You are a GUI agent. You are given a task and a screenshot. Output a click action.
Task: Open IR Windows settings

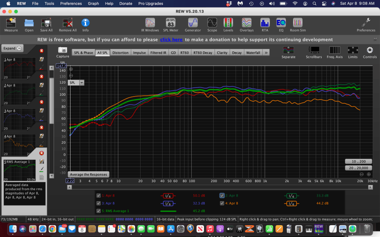click(x=150, y=25)
